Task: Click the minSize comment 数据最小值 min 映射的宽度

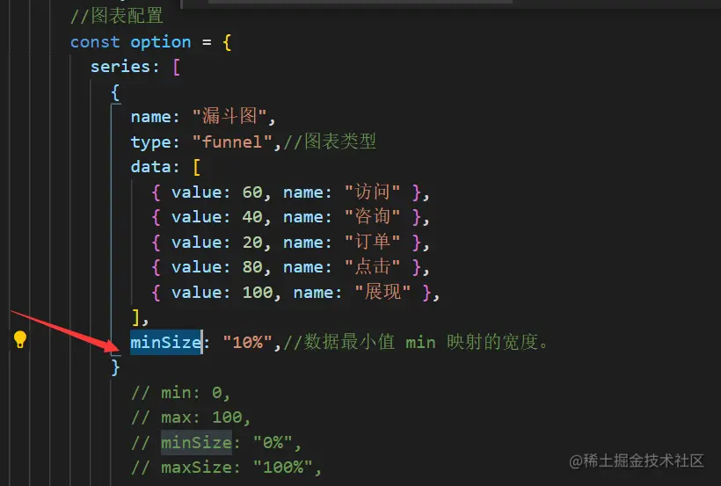Action: [416, 342]
